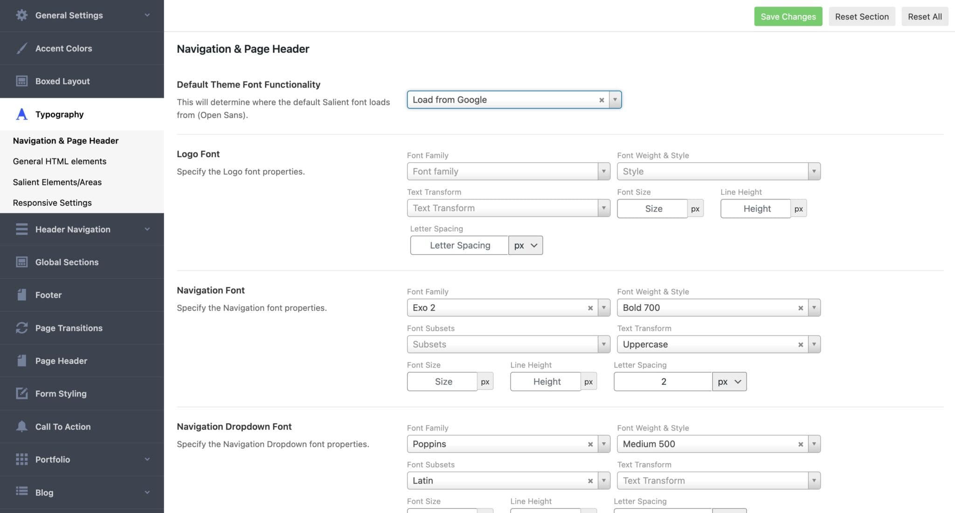The height and width of the screenshot is (513, 955).
Task: Collapse the Blog section chevron
Action: pyautogui.click(x=147, y=492)
